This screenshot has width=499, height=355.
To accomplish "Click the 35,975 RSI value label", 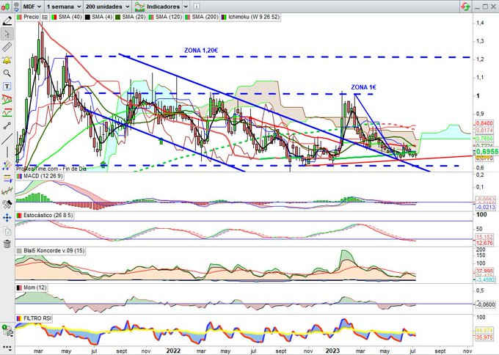I will (x=484, y=337).
